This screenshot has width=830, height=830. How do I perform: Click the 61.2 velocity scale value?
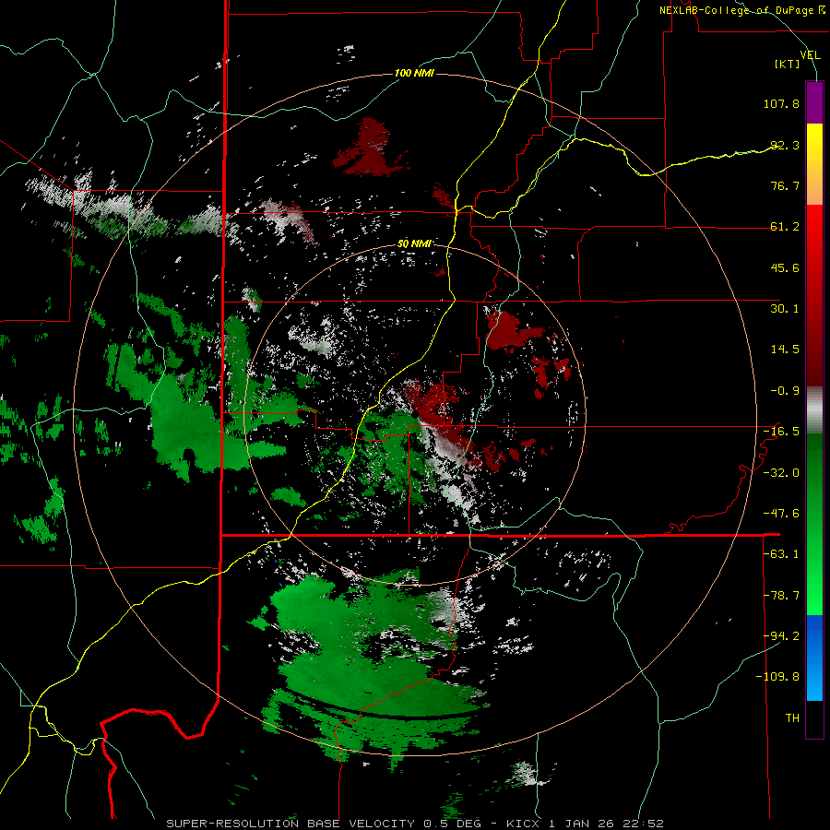[x=785, y=227]
